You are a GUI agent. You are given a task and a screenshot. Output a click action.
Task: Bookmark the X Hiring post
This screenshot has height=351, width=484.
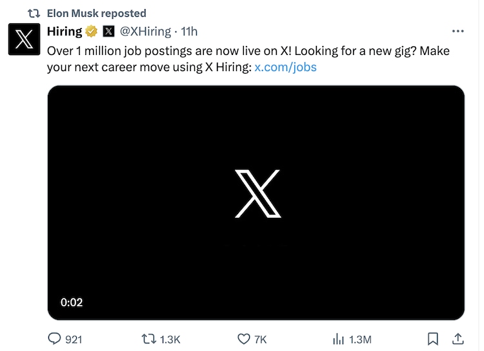click(x=434, y=339)
